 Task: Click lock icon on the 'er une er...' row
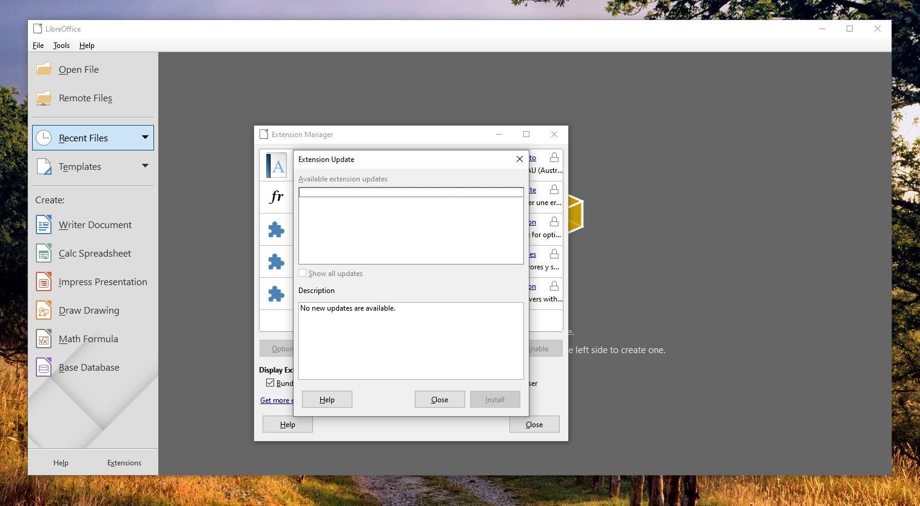pos(554,190)
